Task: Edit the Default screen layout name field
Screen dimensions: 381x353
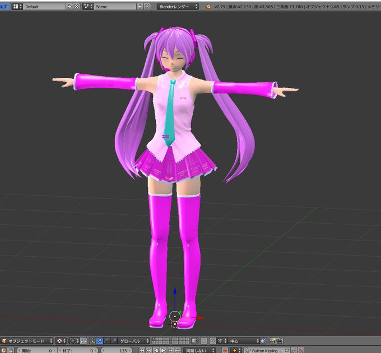Action: pyautogui.click(x=44, y=7)
